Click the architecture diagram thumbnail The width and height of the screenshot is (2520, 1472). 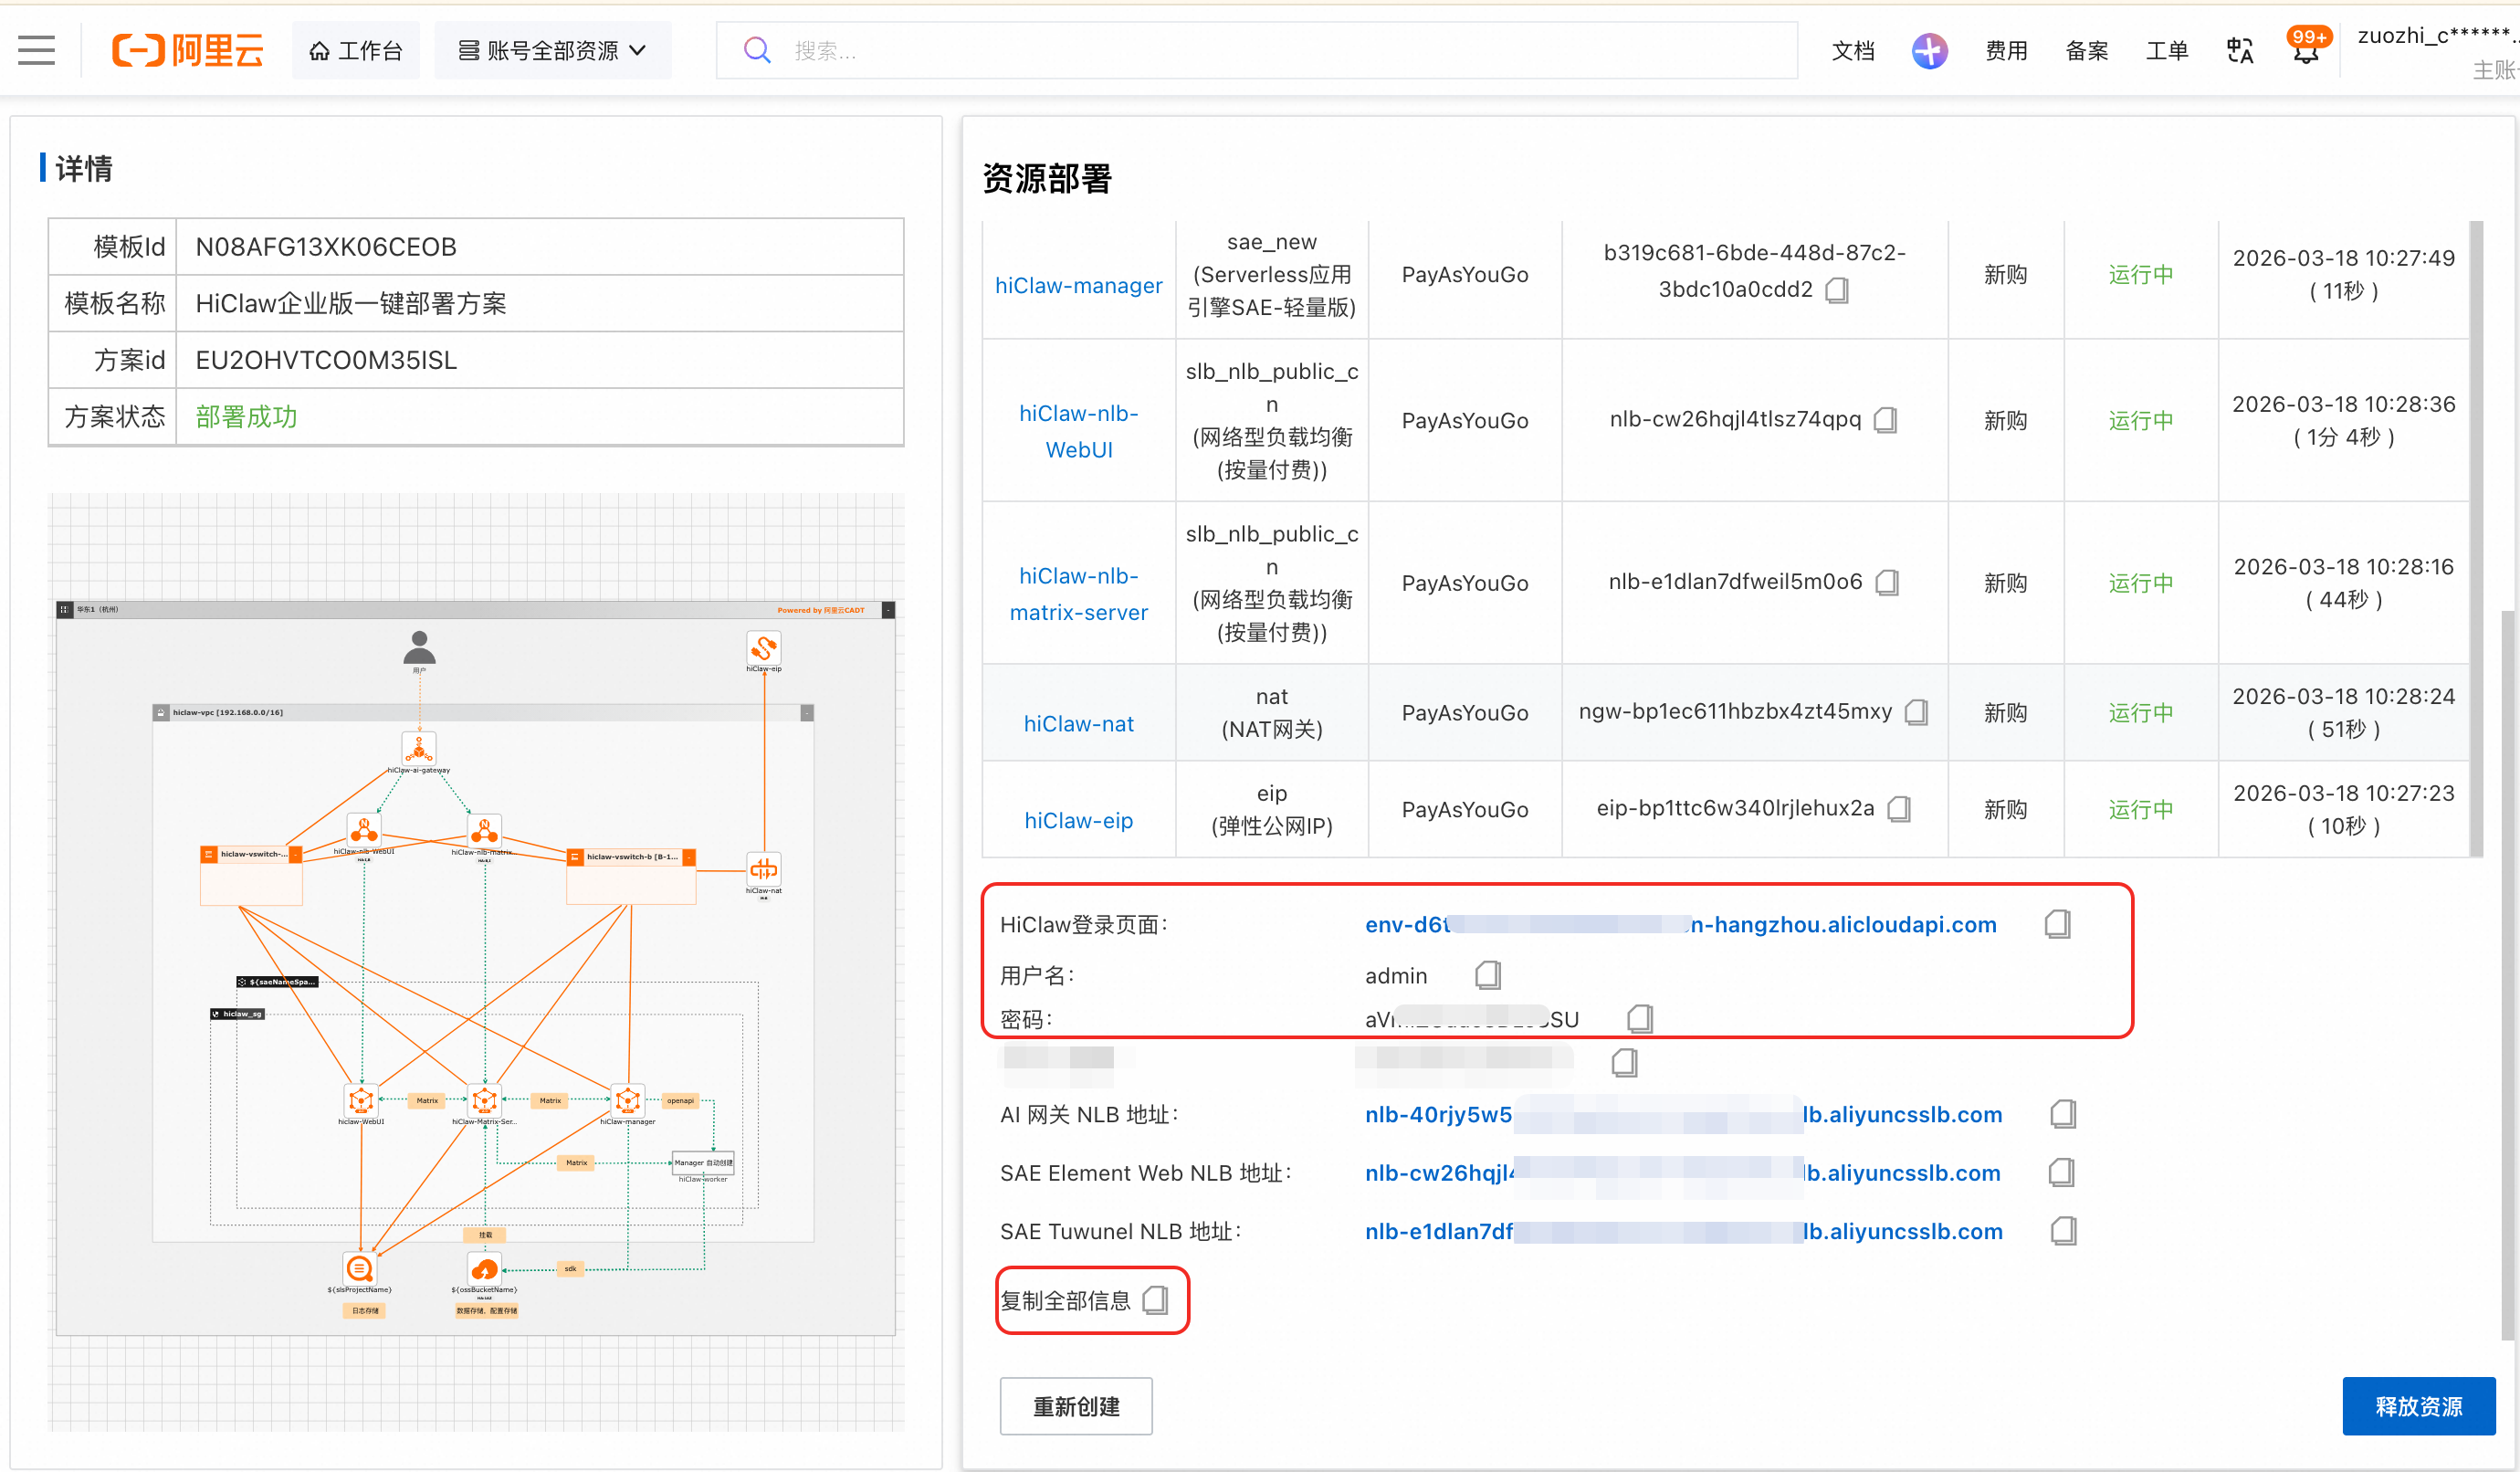click(476, 962)
